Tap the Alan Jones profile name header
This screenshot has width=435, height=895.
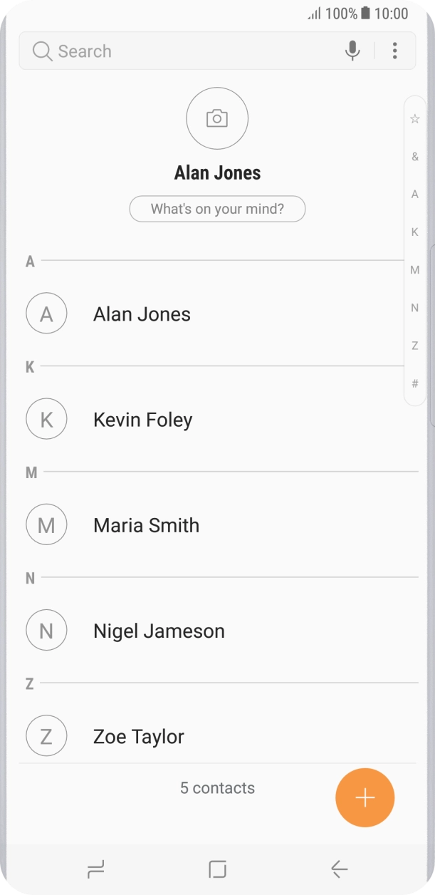217,172
